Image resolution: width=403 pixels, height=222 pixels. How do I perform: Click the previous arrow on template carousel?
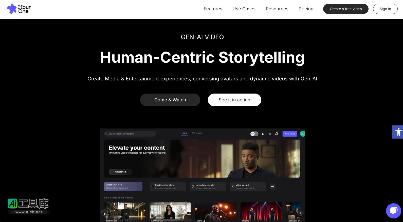[104, 213]
